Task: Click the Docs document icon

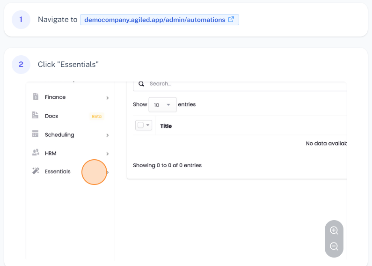Action: point(36,116)
